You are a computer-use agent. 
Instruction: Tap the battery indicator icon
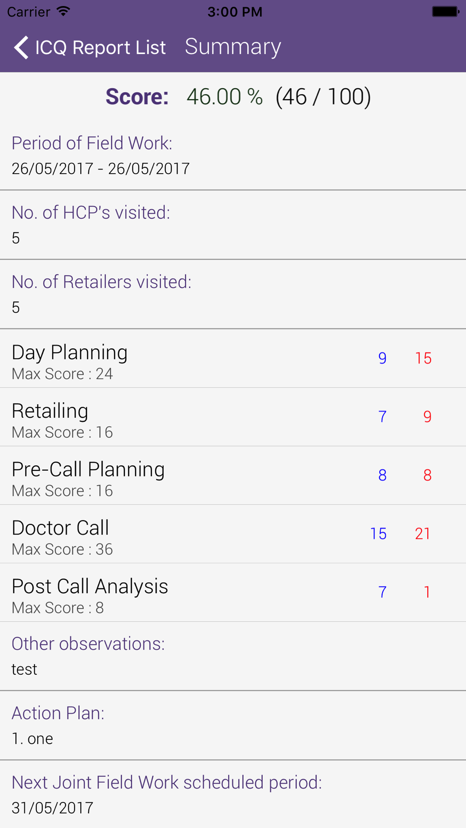[x=445, y=12]
